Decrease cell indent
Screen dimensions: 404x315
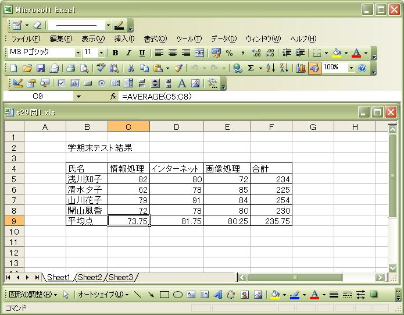pos(287,53)
